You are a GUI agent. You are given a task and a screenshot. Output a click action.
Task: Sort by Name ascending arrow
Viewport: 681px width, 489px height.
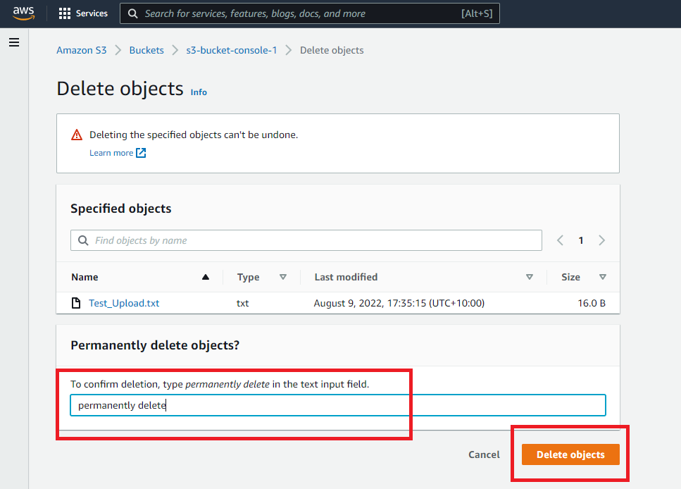(206, 277)
